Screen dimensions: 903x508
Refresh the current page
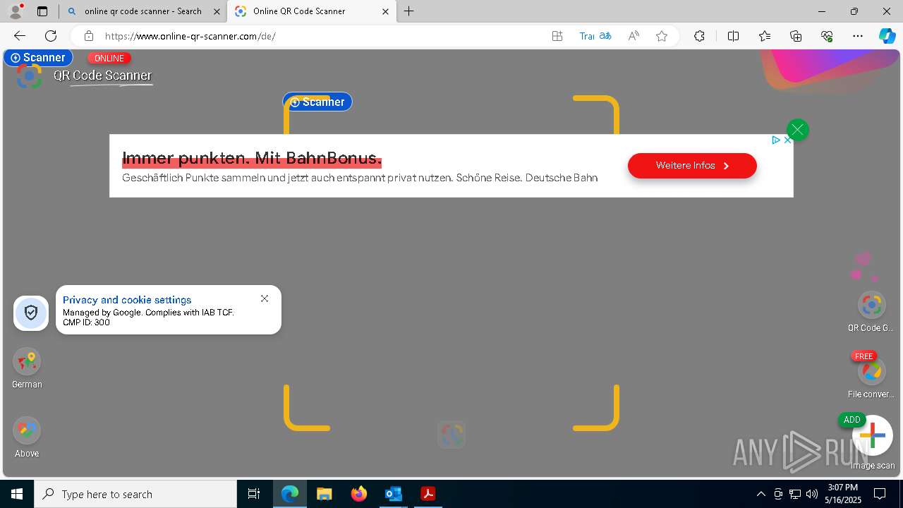51,36
